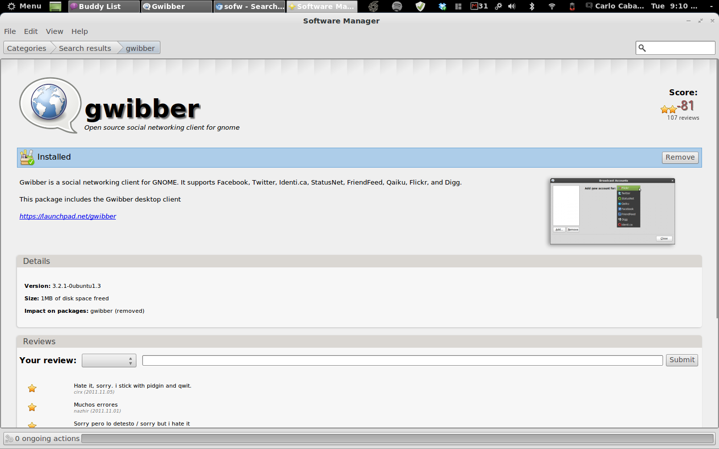Click the page vertical scrollbar
Image resolution: width=719 pixels, height=449 pixels.
click(718, 190)
